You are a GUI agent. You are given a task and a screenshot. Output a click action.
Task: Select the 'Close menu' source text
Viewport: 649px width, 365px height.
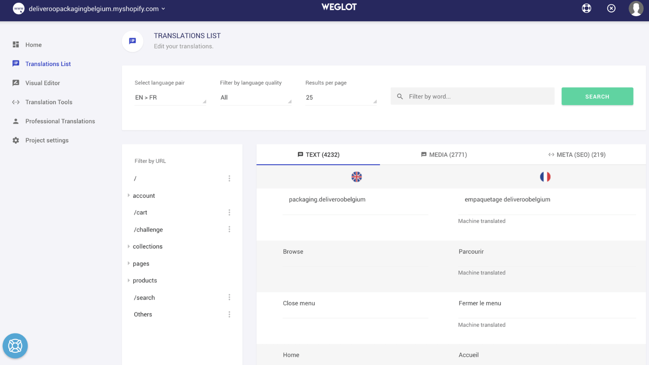pyautogui.click(x=299, y=303)
